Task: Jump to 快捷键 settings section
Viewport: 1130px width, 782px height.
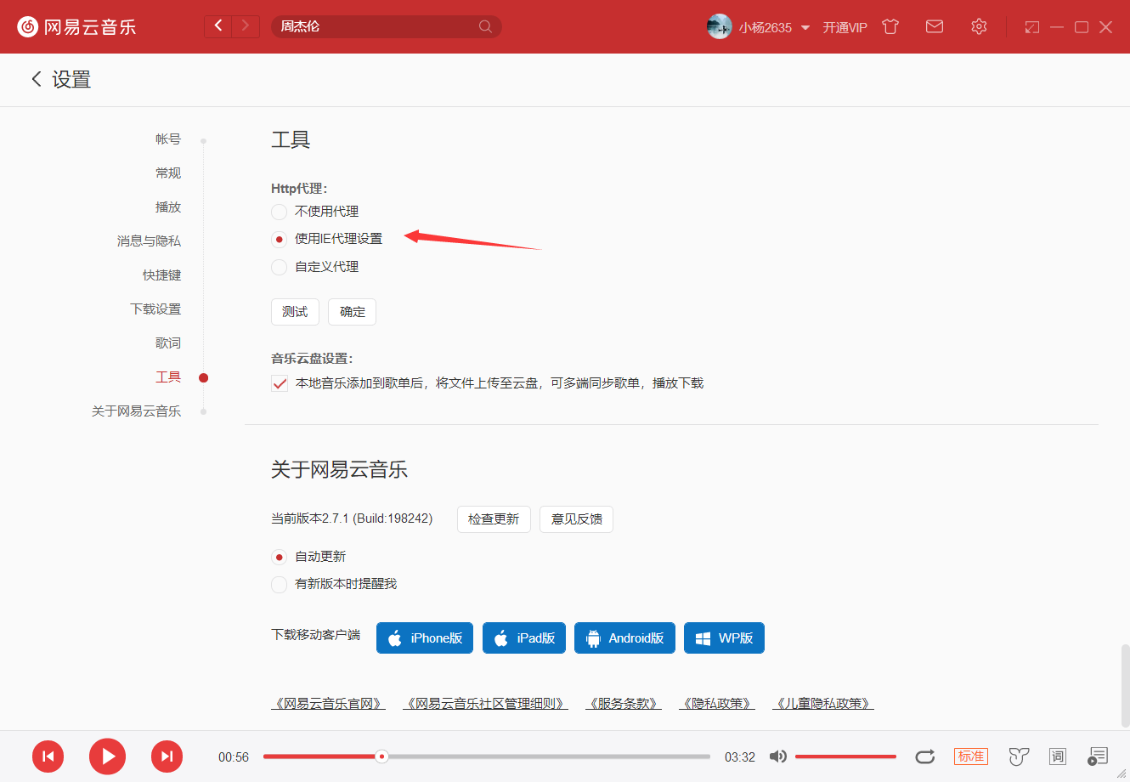Action: coord(161,275)
